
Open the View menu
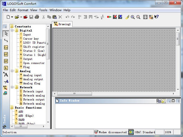tap(34, 10)
